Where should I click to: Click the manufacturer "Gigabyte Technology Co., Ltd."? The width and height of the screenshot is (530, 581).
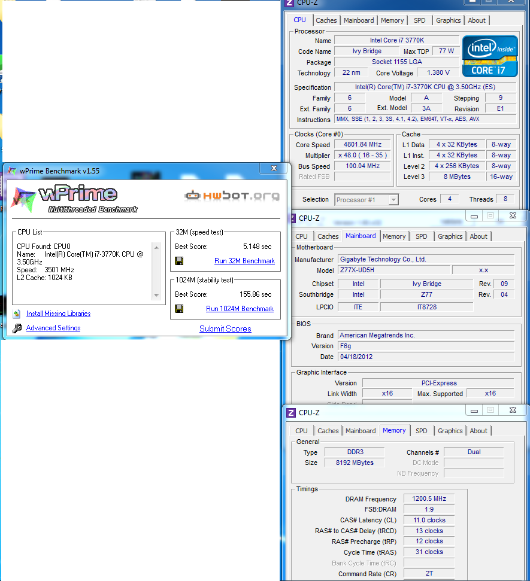[x=426, y=259]
